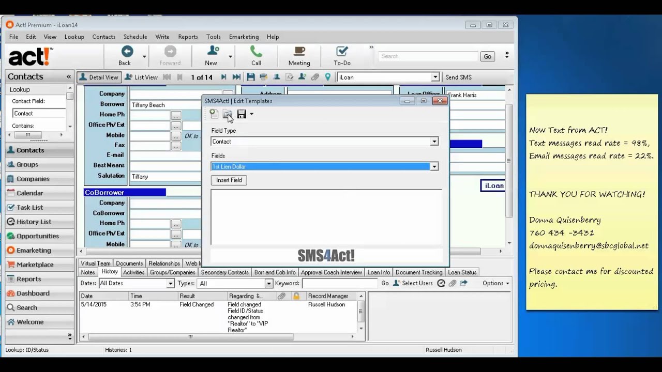Open the Loan Status tab
Viewport: 662px width, 372px height.
point(462,272)
